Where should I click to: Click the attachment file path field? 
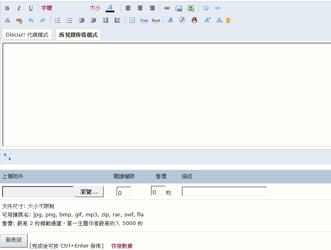[x=38, y=192]
